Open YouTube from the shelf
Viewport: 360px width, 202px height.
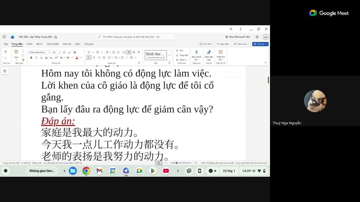(x=166, y=171)
